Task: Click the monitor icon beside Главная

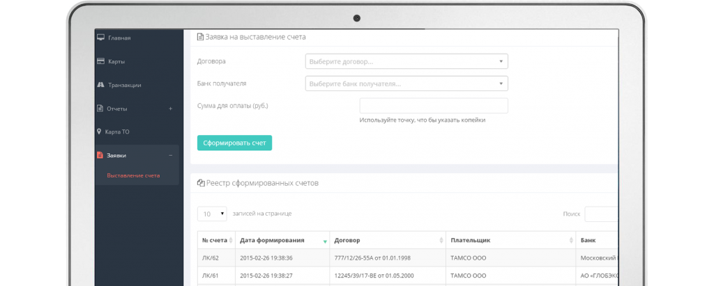Action: (100, 38)
